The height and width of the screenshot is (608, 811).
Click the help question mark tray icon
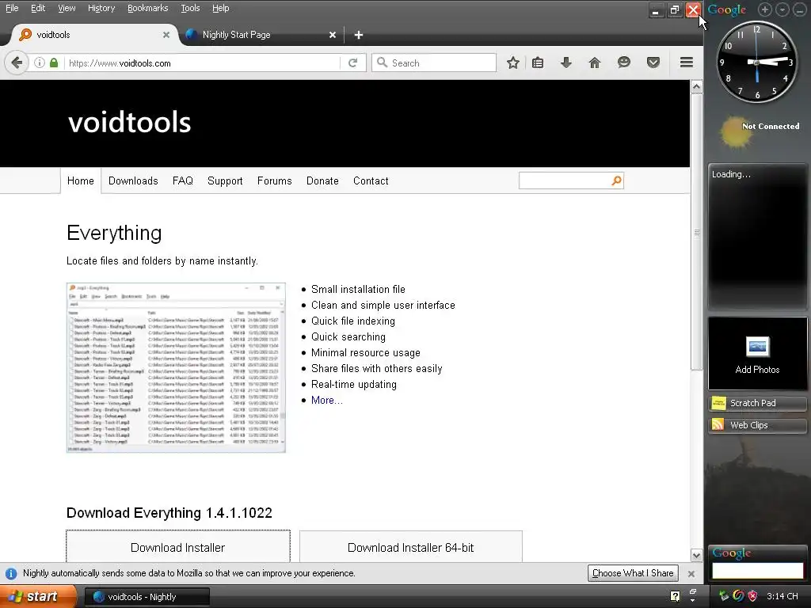click(675, 596)
